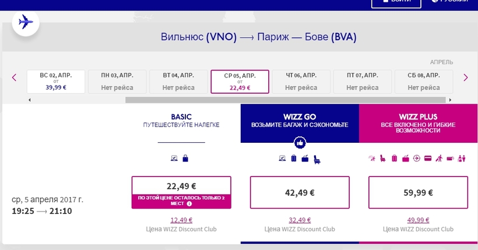Show next dates with right arrow

click(x=466, y=78)
